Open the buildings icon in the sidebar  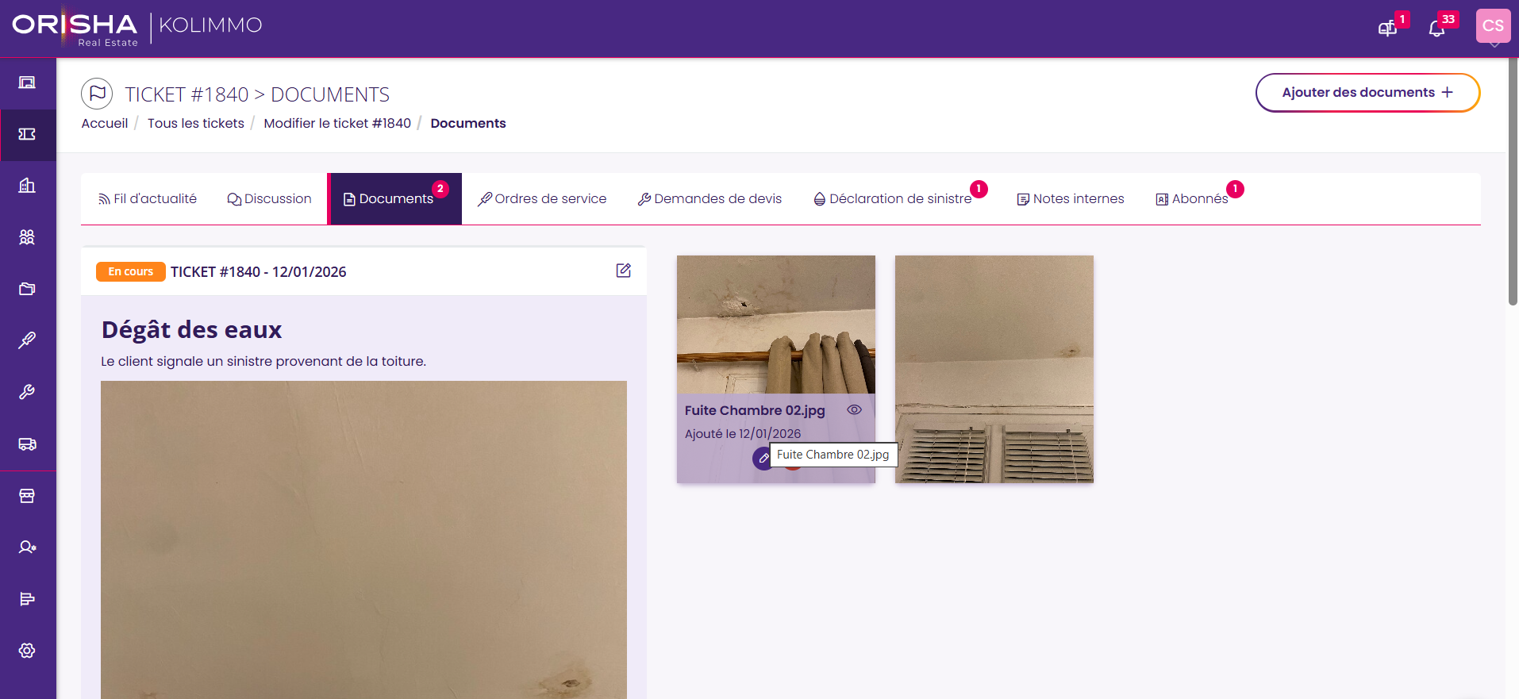pos(27,186)
